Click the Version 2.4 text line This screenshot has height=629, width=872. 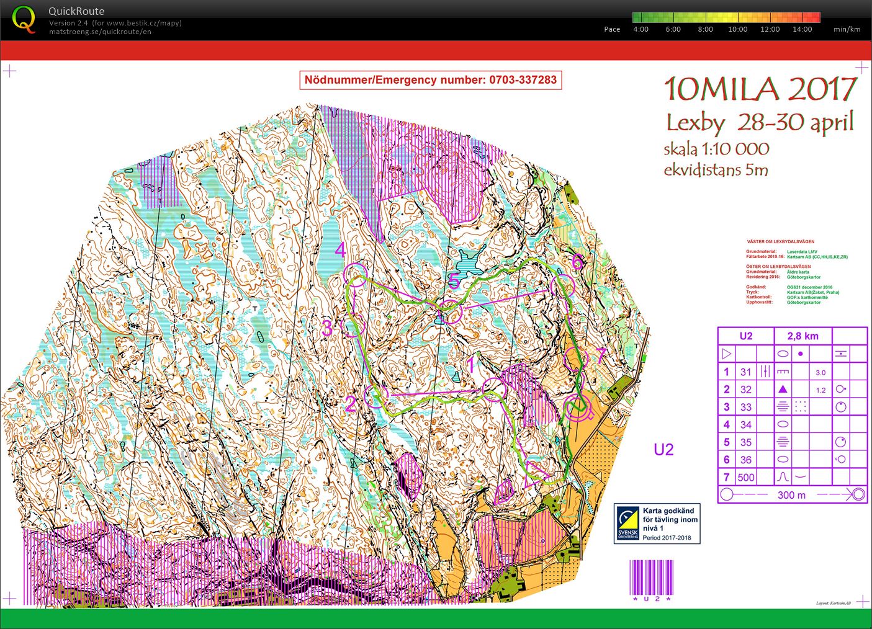click(115, 23)
